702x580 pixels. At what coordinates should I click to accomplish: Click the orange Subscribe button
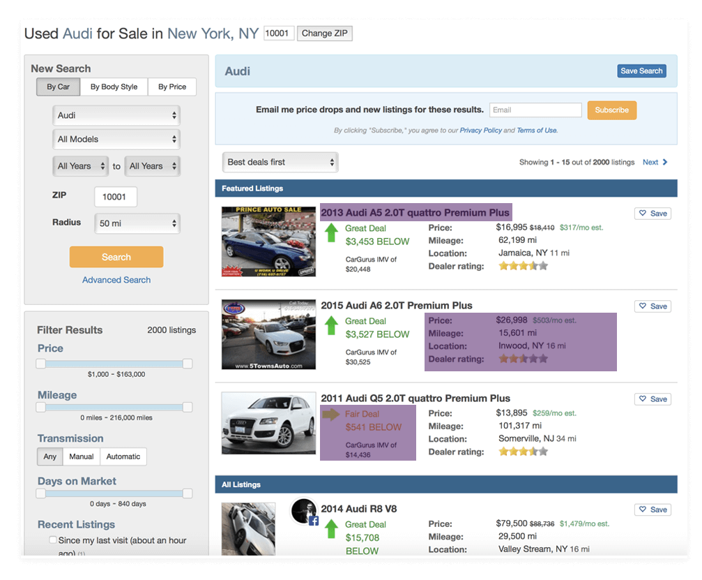(x=611, y=110)
